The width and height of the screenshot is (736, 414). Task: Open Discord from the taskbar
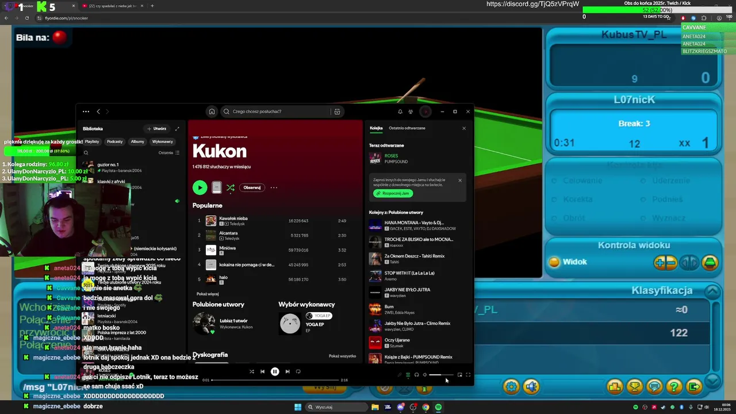pos(400,407)
